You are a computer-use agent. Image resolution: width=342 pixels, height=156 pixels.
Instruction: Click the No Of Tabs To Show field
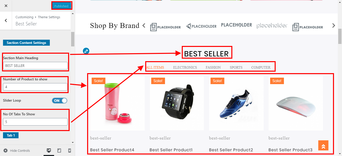pos(35,122)
